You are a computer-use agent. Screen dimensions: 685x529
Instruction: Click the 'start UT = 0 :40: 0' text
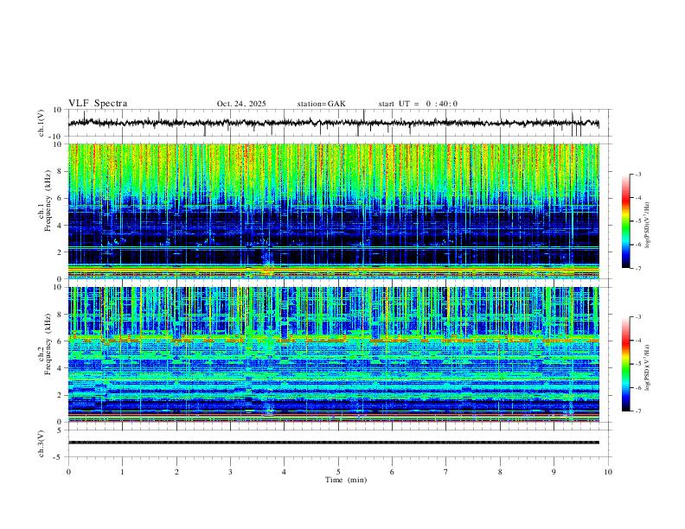418,104
